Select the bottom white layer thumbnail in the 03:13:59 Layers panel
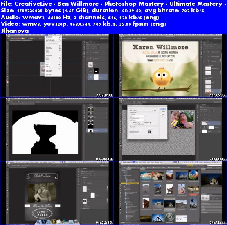 [204, 131]
